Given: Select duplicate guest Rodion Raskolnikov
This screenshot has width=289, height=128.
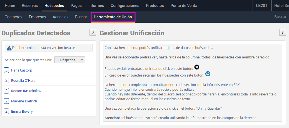Looking at the screenshot, I should coord(26,91).
